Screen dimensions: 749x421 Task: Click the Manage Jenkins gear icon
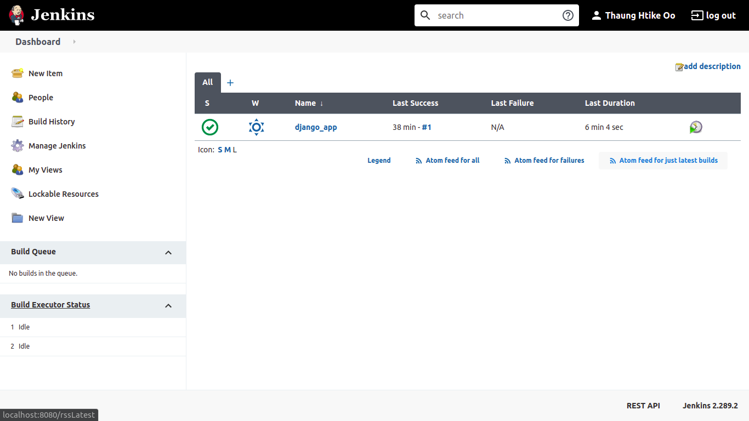pos(18,146)
